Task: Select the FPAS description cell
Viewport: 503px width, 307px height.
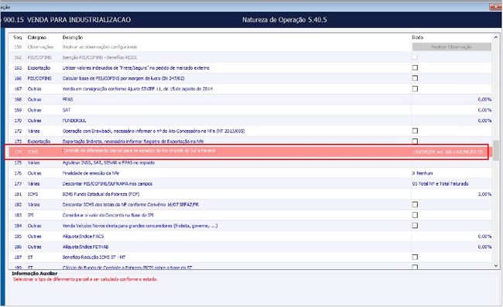Action: (67, 99)
